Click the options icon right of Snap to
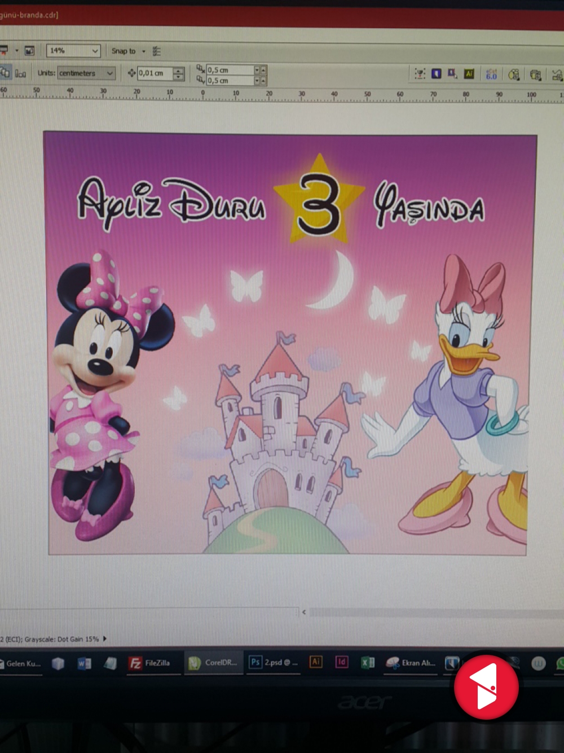564x753 pixels. (157, 51)
